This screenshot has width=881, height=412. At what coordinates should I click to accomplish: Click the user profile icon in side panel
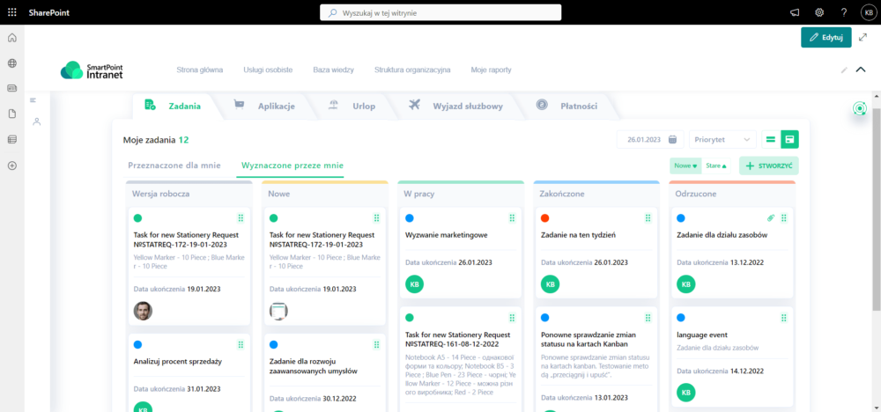point(37,121)
